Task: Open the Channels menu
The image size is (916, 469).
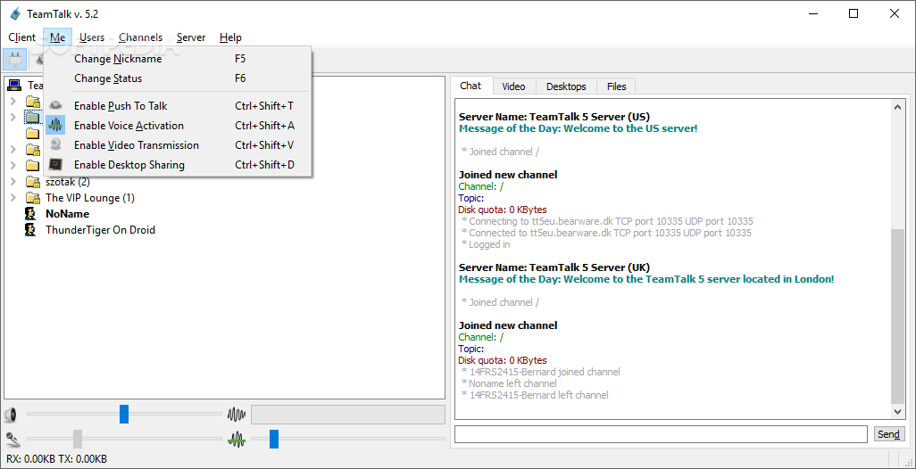Action: (141, 37)
